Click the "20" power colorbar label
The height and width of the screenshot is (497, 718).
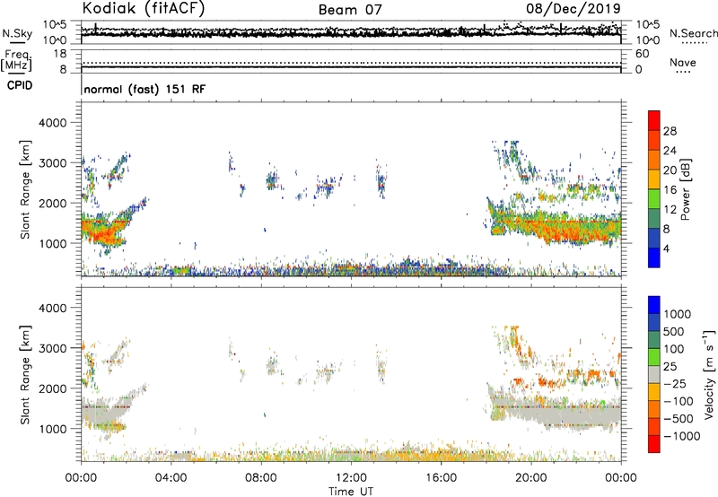670,170
